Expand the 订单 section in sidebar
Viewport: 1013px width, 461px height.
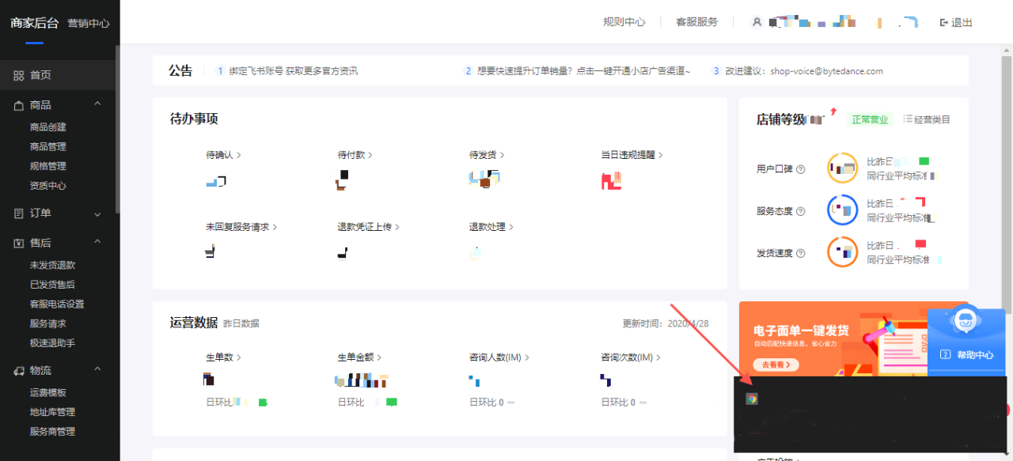[97, 213]
